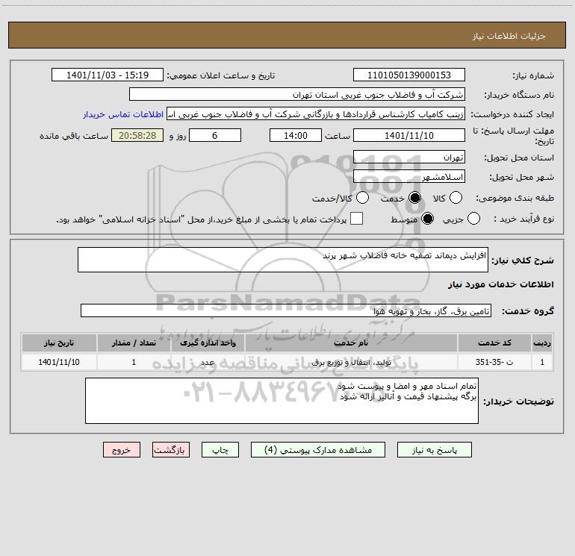Select the خدمت radio button
This screenshot has width=575, height=556.
(414, 198)
